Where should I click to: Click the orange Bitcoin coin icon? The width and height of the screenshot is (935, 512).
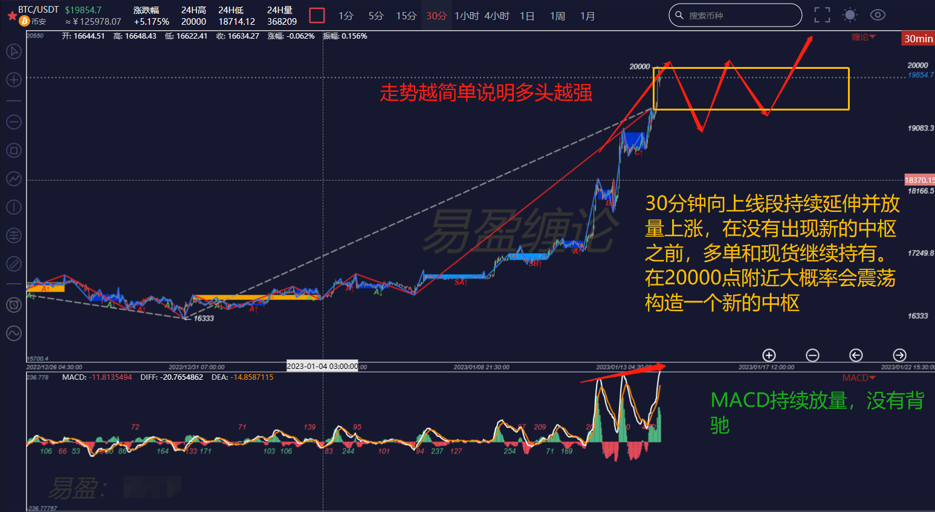click(x=24, y=21)
